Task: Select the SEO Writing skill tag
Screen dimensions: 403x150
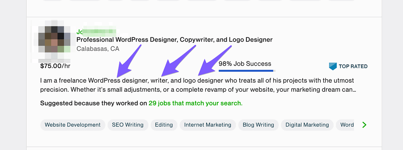Action: (x=128, y=125)
